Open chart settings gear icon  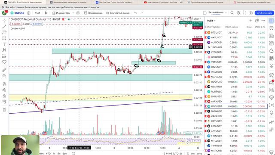coord(238,13)
